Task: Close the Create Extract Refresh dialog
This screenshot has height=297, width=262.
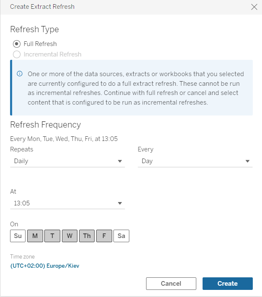Action: click(254, 7)
